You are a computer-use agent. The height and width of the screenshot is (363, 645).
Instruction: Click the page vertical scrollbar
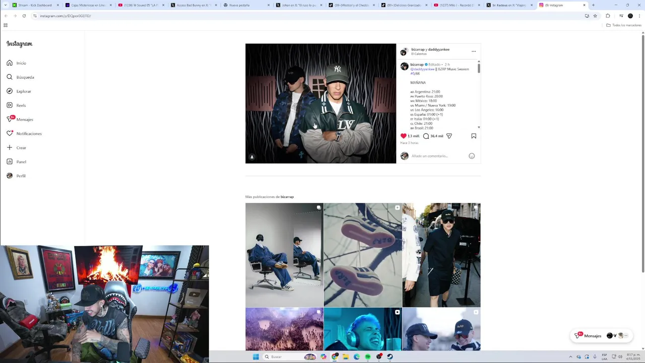tap(643, 154)
